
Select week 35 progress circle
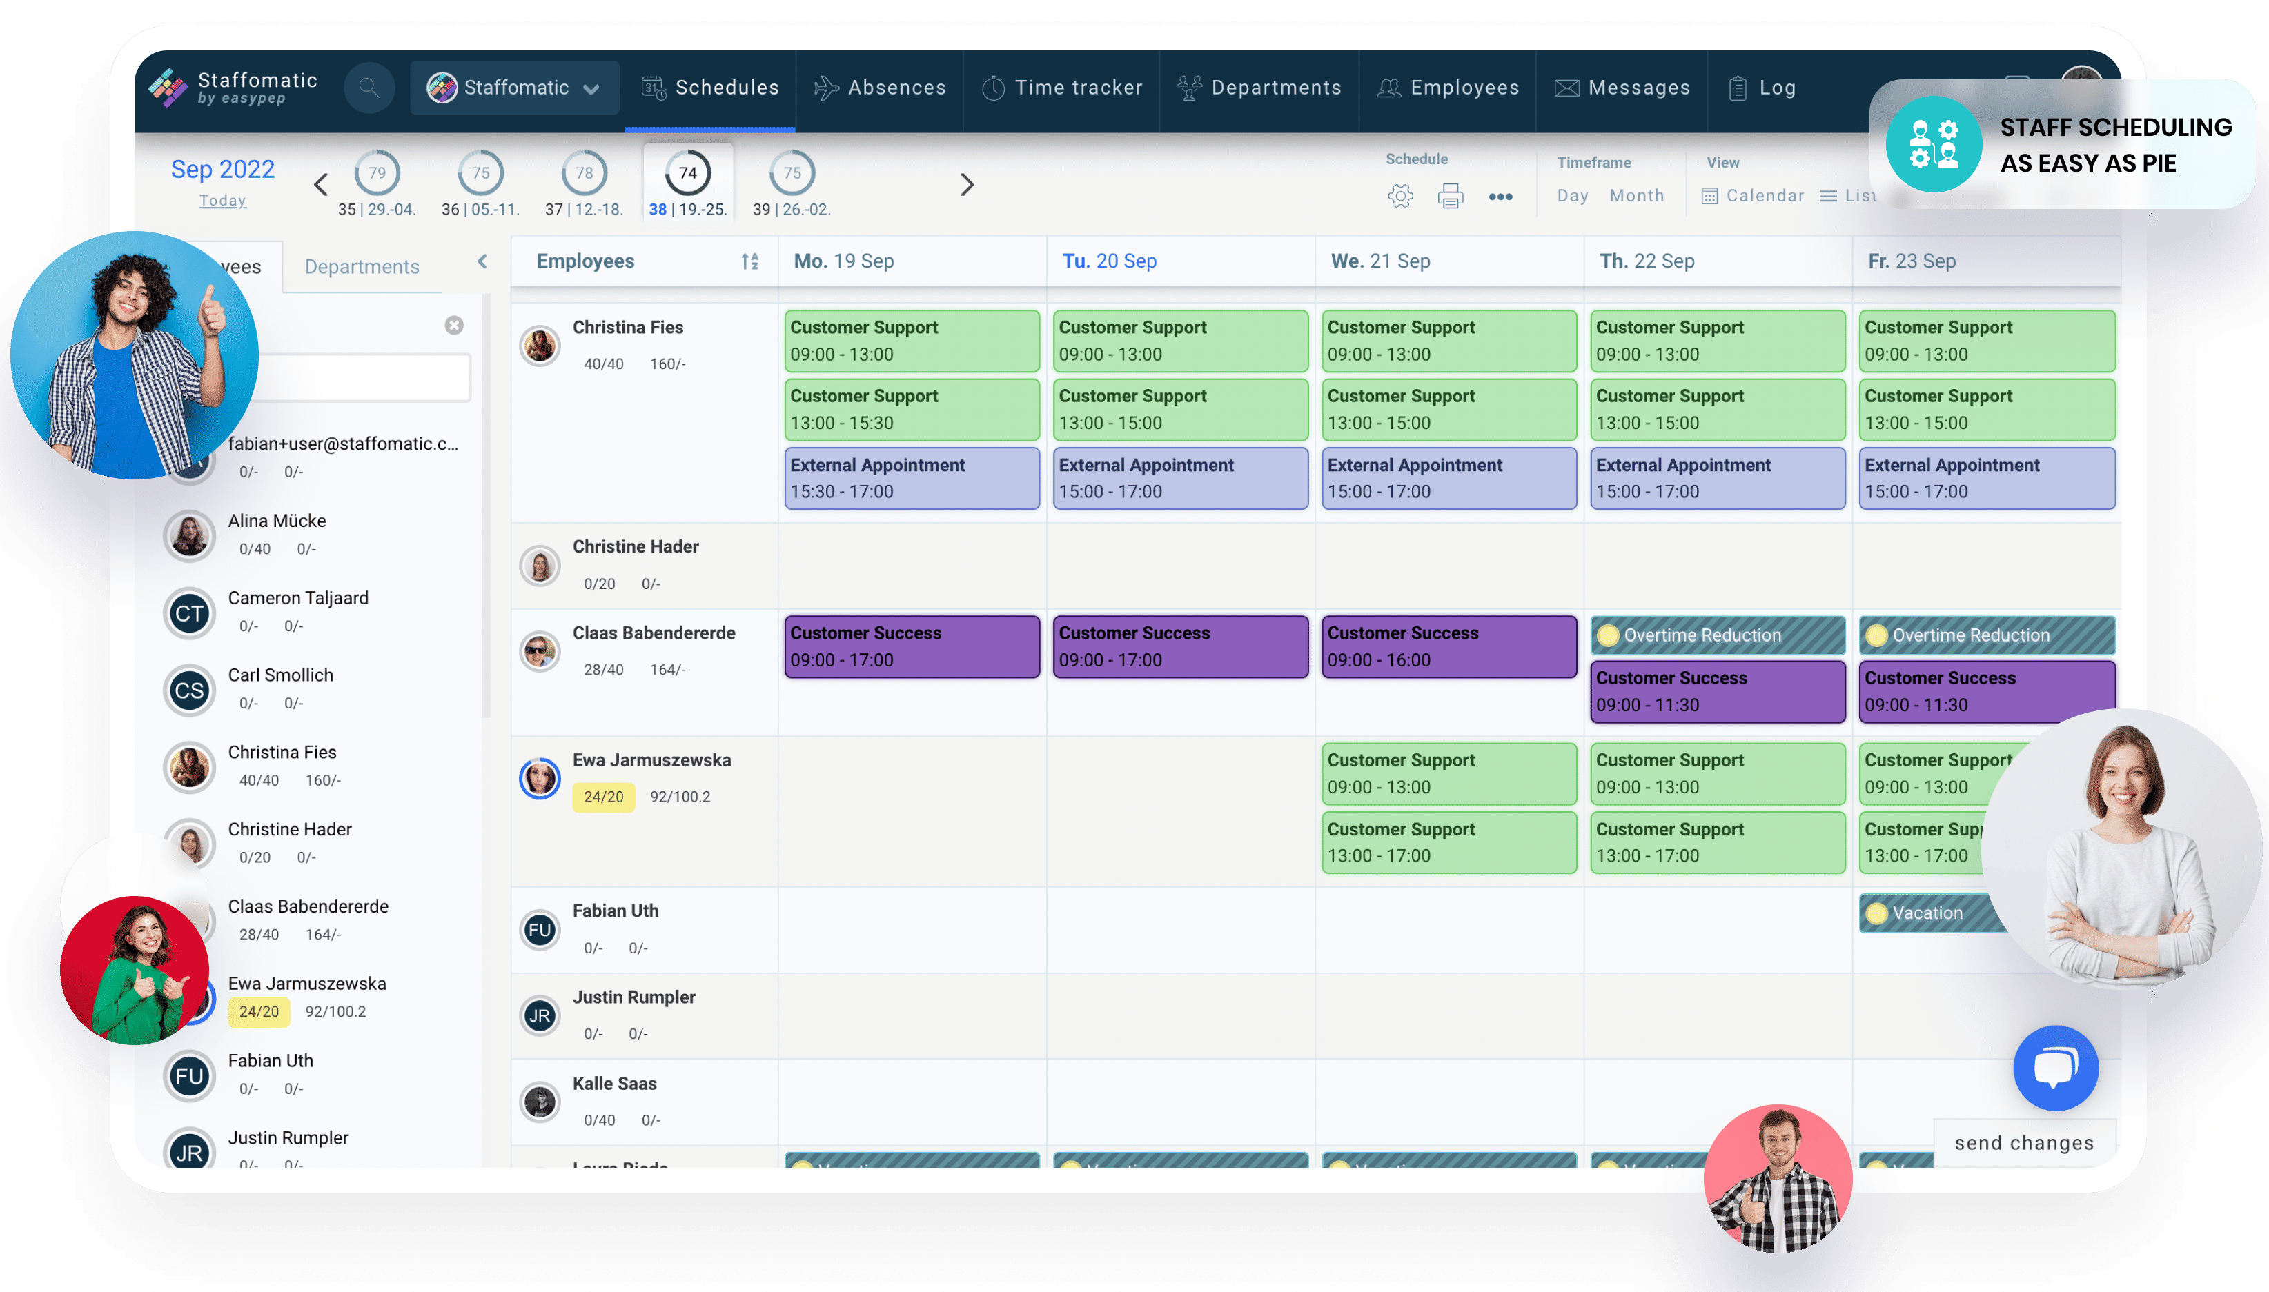[377, 173]
